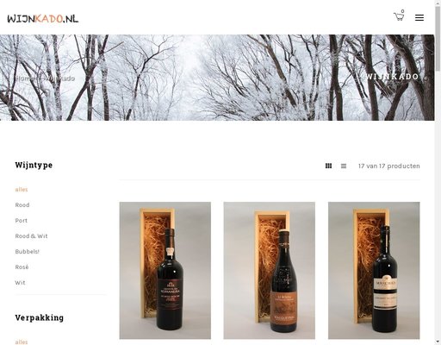Switch to grid view layout
441x345 pixels.
(x=328, y=166)
